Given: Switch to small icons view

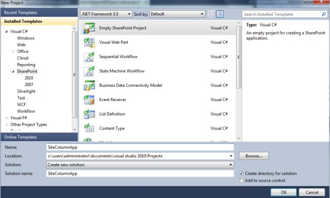Looking at the screenshot, I should [211, 14].
